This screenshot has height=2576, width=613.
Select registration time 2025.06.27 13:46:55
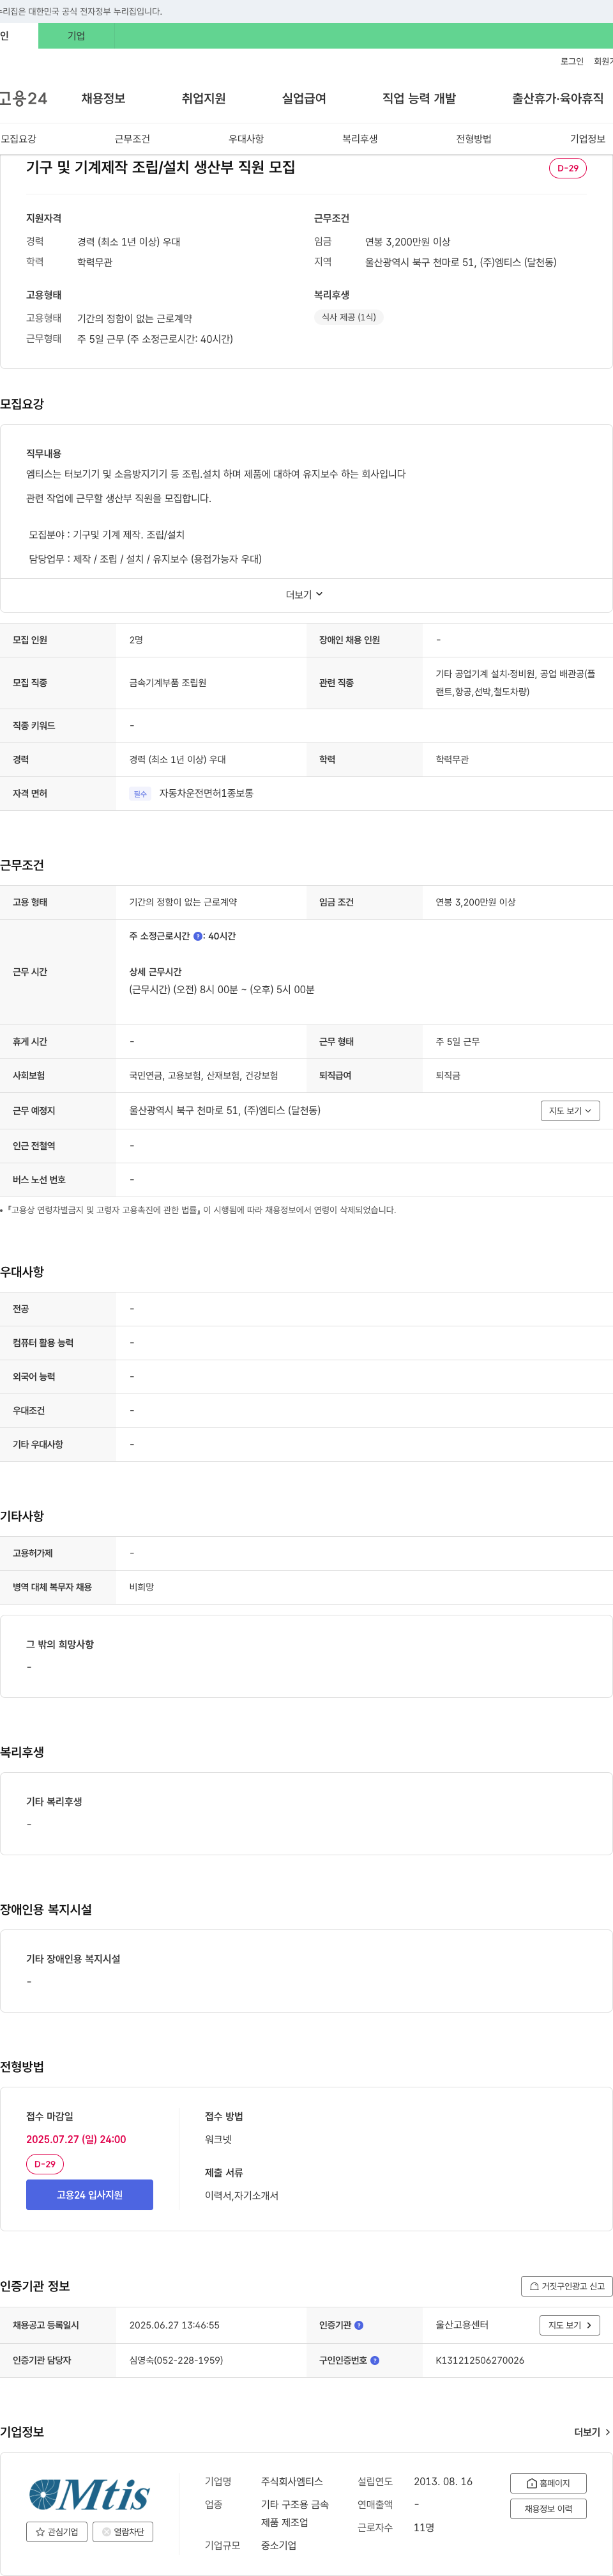pyautogui.click(x=174, y=2326)
